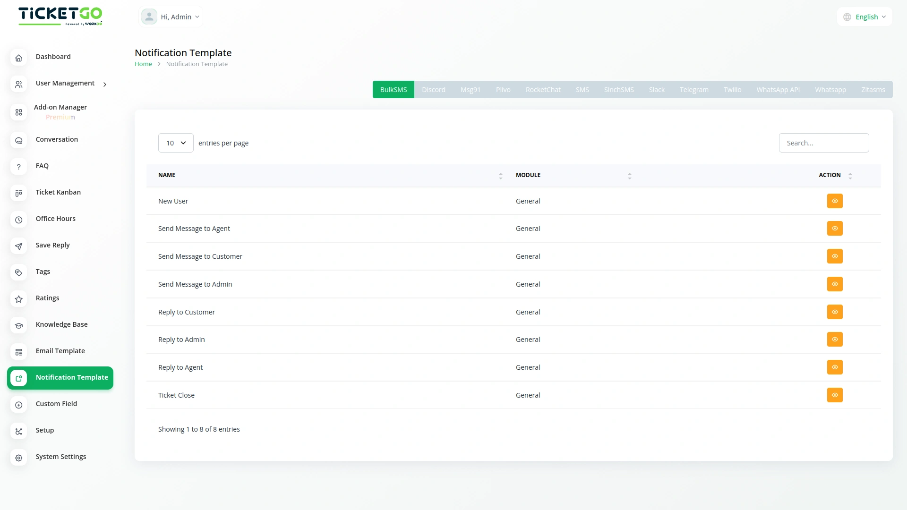Click the Knowledge Base graduation-cap icon
The image size is (907, 510).
click(18, 325)
